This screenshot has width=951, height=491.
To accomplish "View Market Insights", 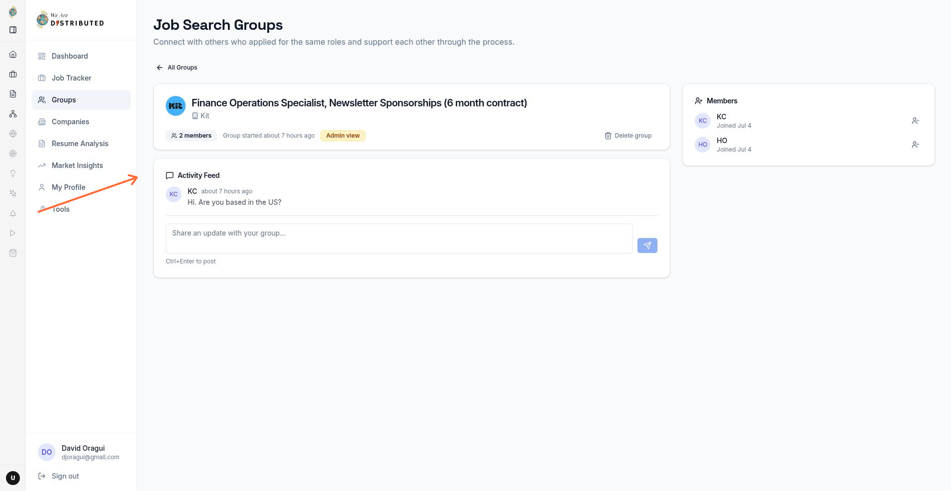I will 82,165.
